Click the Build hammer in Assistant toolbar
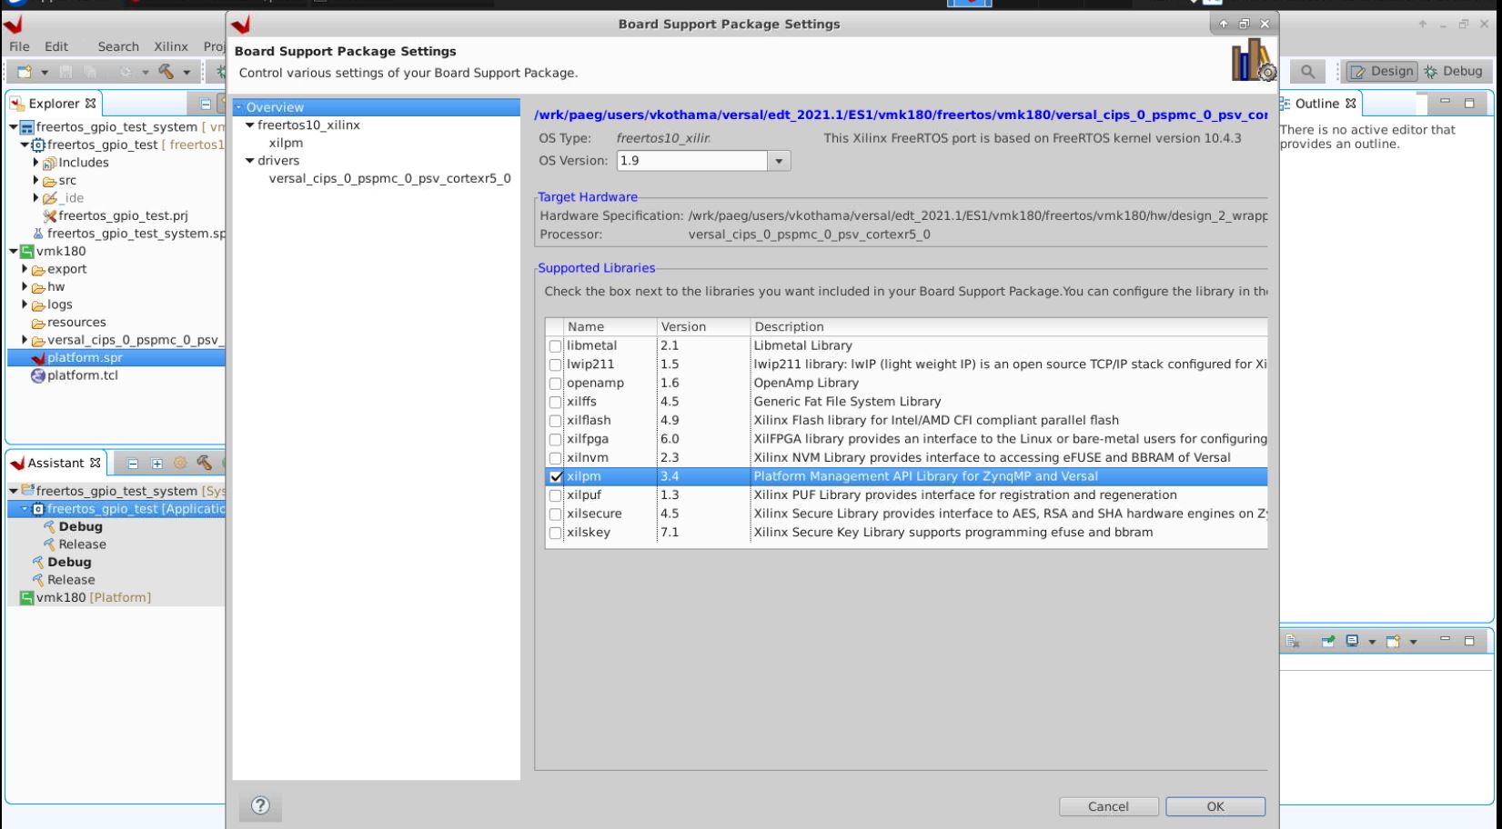Viewport: 1502px width, 829px height. click(204, 463)
